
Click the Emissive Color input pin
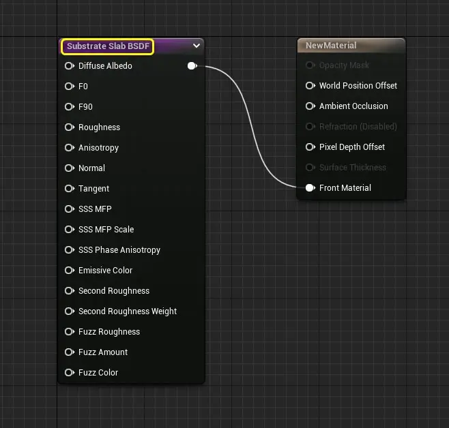70,271
